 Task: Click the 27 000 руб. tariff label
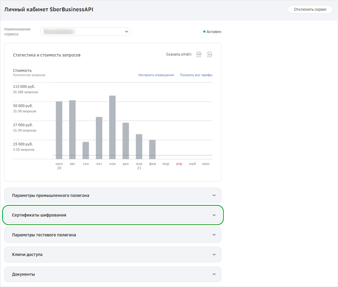coord(23,125)
